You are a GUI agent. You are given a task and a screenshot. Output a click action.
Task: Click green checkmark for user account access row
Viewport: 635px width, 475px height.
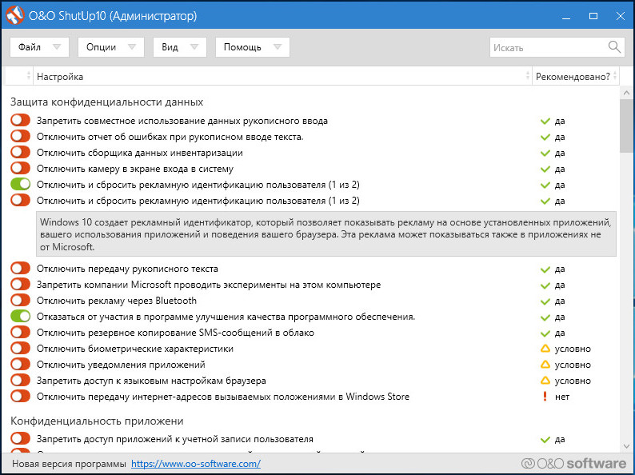coord(545,439)
